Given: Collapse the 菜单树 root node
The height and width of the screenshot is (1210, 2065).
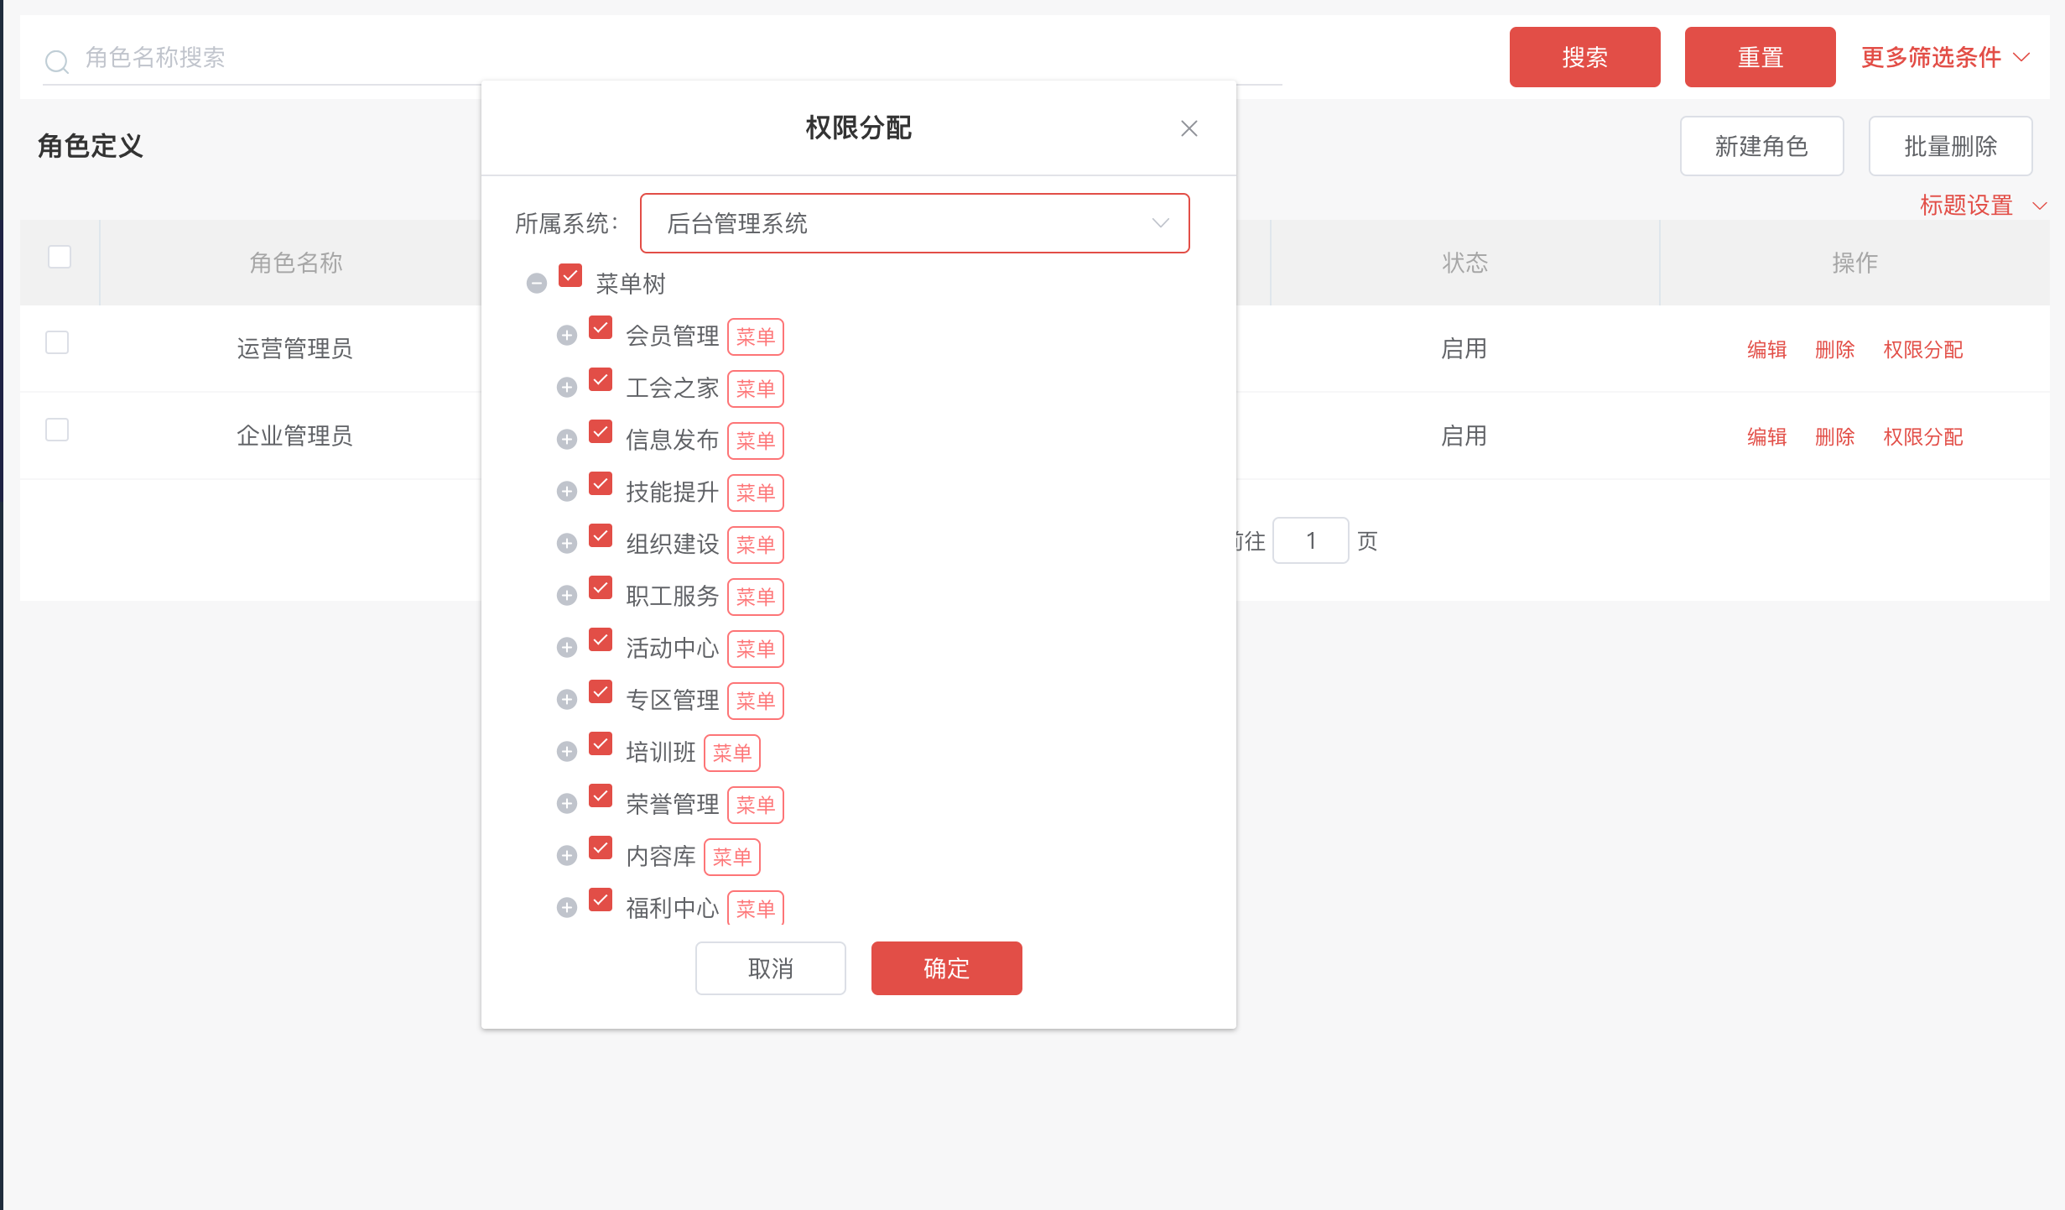Looking at the screenshot, I should (x=537, y=284).
